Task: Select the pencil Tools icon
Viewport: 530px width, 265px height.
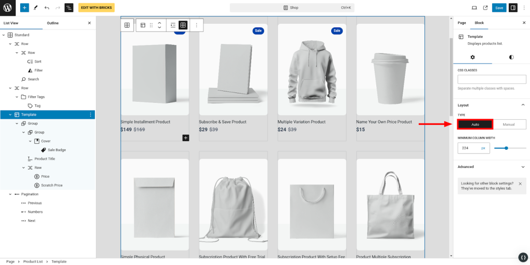Action: (36, 8)
